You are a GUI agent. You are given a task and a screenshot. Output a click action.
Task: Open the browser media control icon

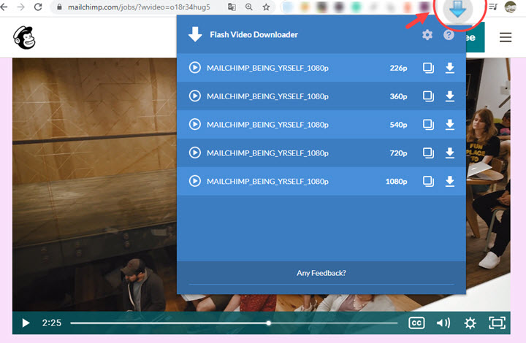493,7
